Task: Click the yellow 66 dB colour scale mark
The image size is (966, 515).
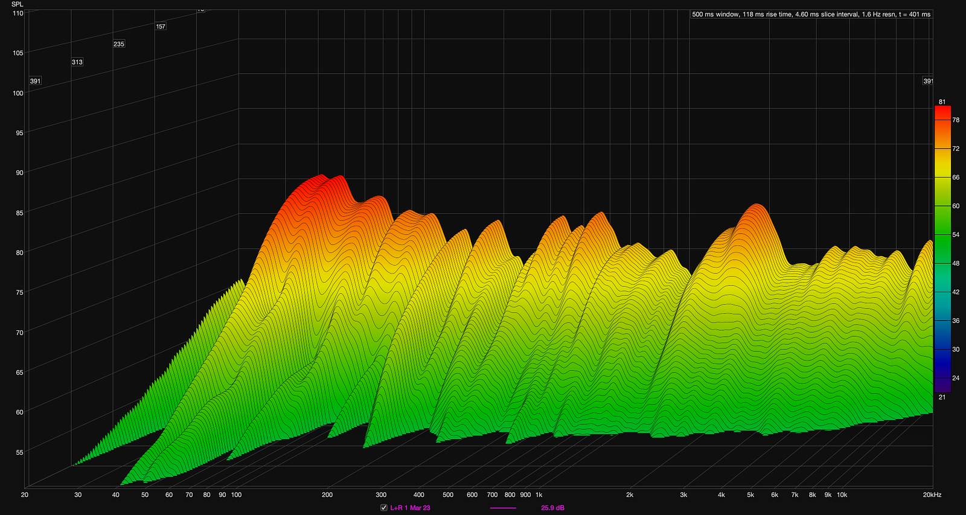Action: click(x=942, y=178)
